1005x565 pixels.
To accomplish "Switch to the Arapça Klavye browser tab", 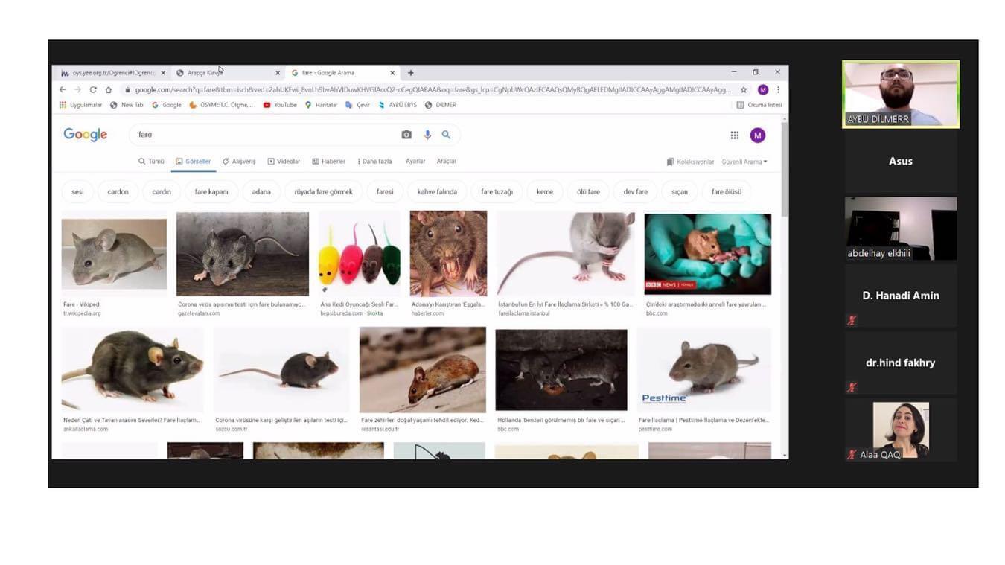I will coord(223,73).
